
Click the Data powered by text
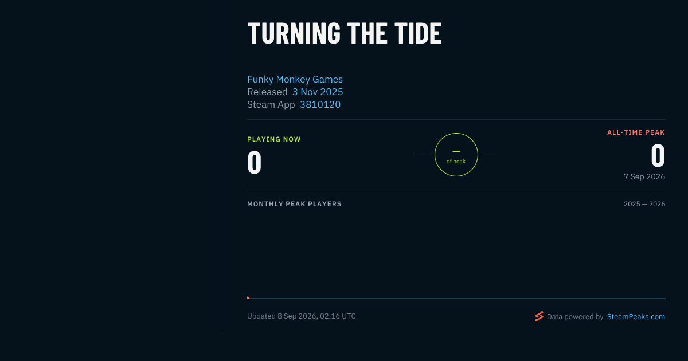coord(575,316)
